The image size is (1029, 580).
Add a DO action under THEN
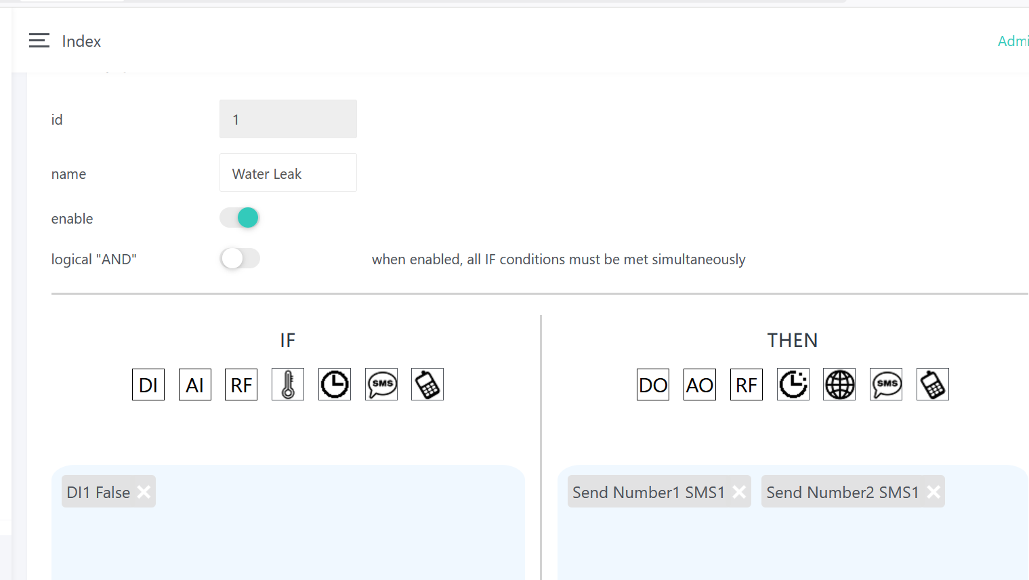pos(653,385)
